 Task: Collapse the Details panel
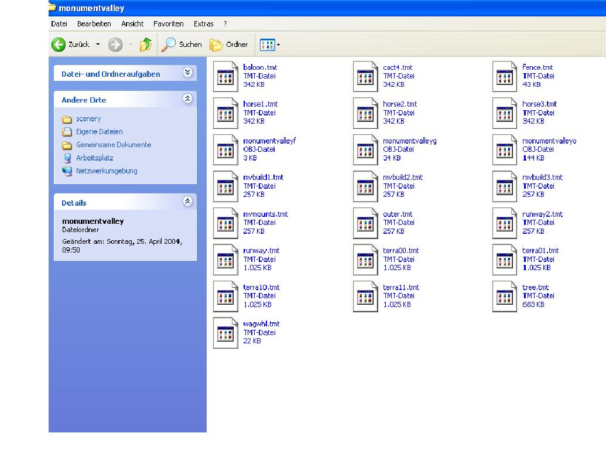pyautogui.click(x=187, y=202)
